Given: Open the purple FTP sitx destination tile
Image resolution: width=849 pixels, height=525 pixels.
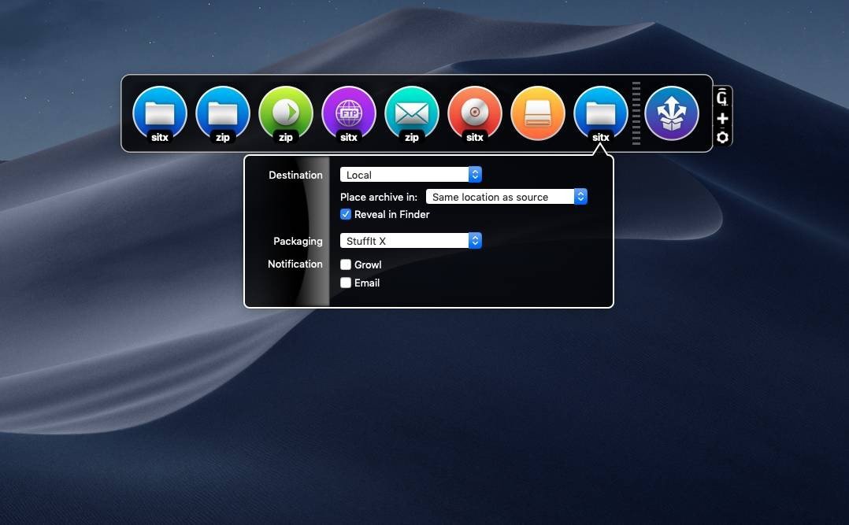Looking at the screenshot, I should pyautogui.click(x=349, y=113).
